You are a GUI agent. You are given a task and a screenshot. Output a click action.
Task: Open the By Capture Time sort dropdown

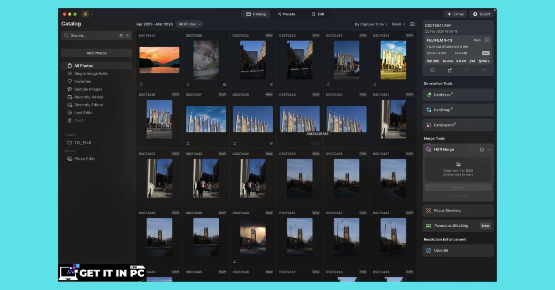coord(371,24)
